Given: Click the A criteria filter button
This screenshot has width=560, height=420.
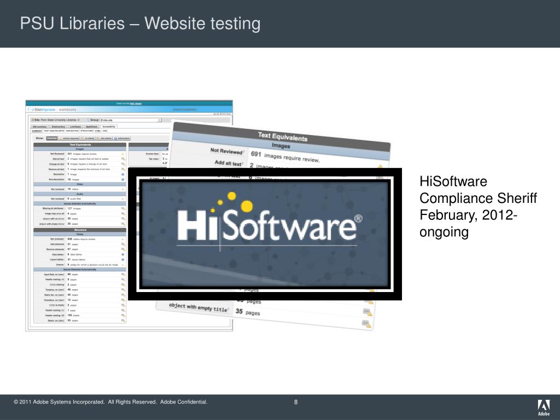Looking at the screenshot, I should tap(88, 138).
